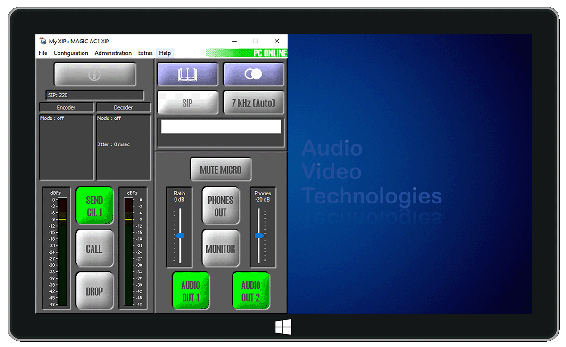This screenshot has width=566, height=347.
Task: Open the Extras menu
Action: (x=145, y=53)
